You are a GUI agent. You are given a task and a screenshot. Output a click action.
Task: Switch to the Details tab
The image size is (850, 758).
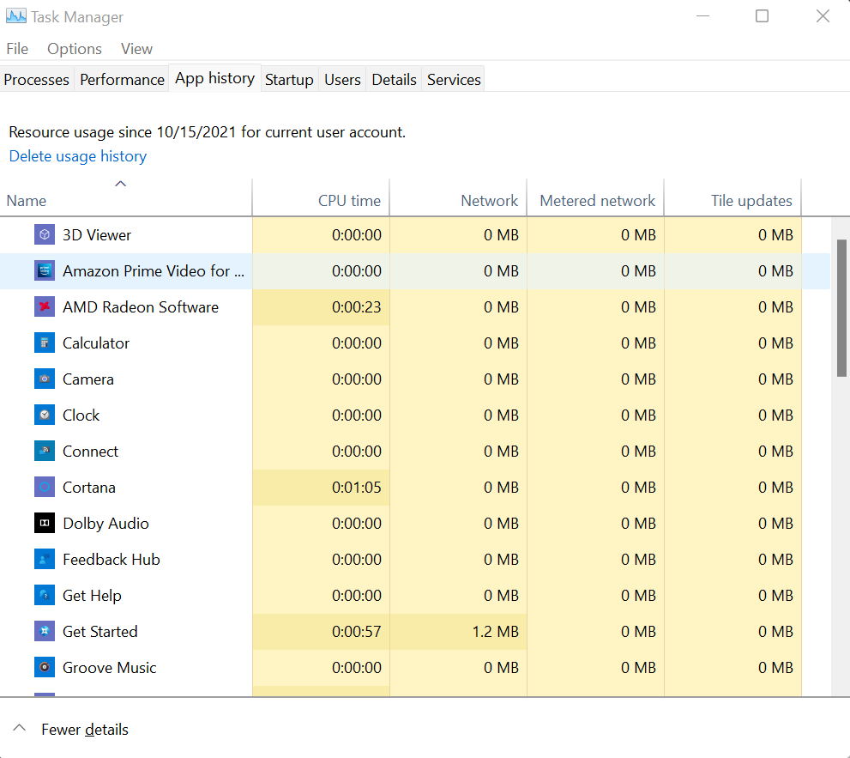coord(394,80)
